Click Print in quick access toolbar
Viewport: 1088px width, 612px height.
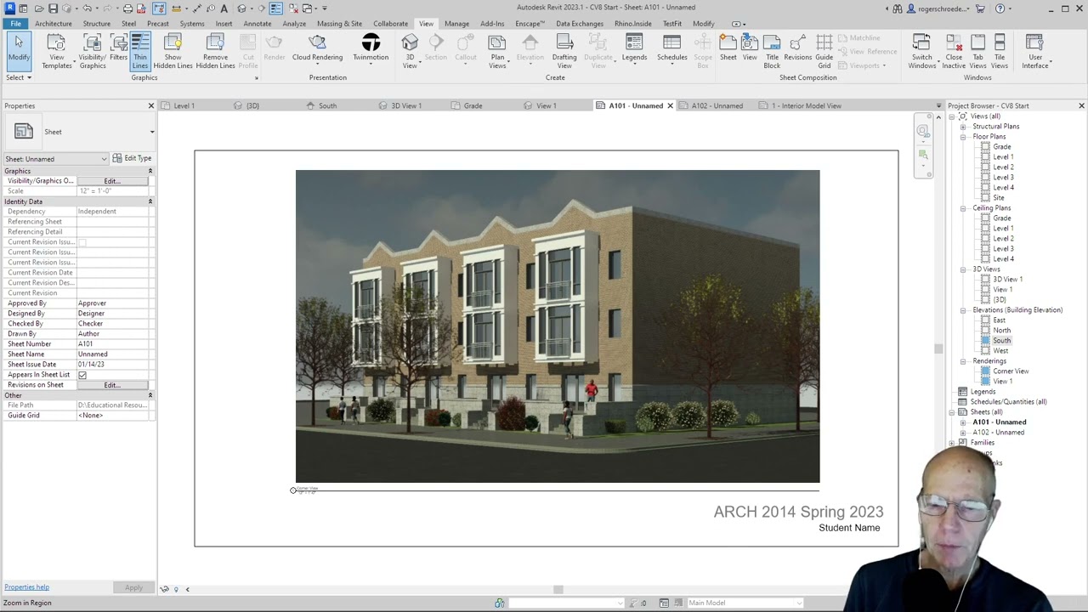[x=127, y=8]
